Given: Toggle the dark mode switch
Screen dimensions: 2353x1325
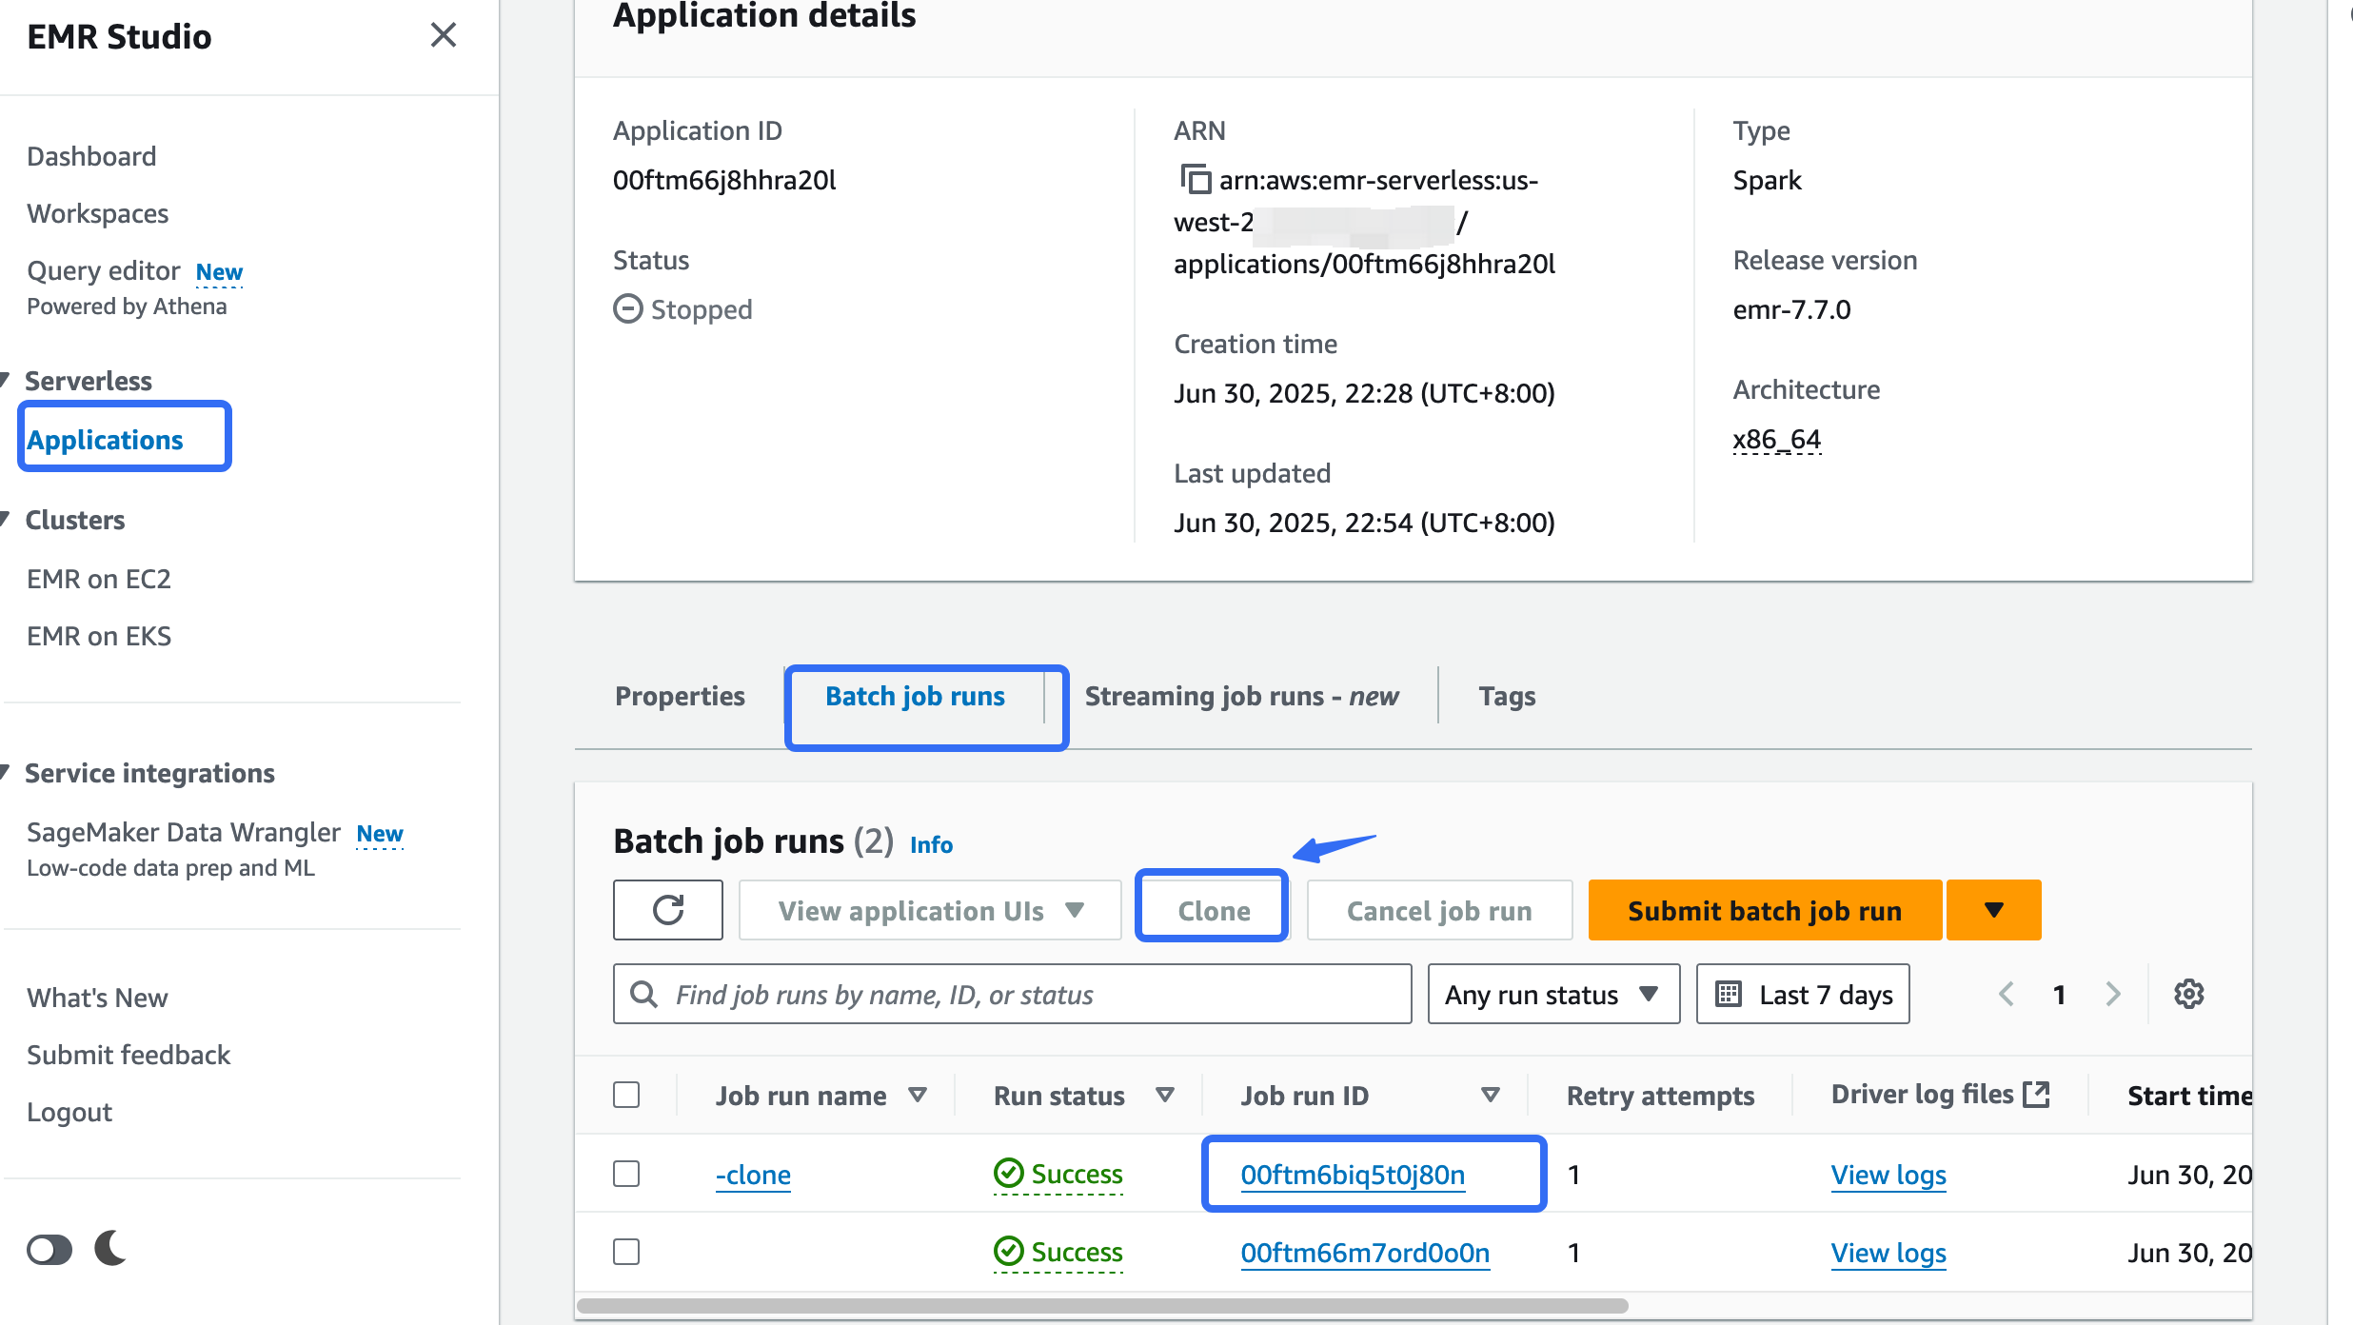Looking at the screenshot, I should click(x=49, y=1249).
